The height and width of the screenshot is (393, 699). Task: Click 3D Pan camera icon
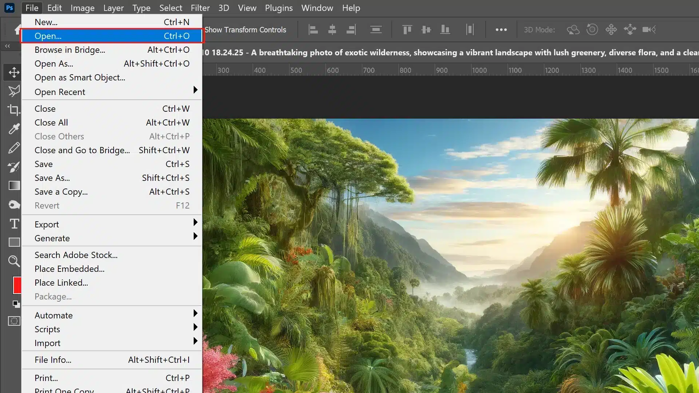coord(611,29)
